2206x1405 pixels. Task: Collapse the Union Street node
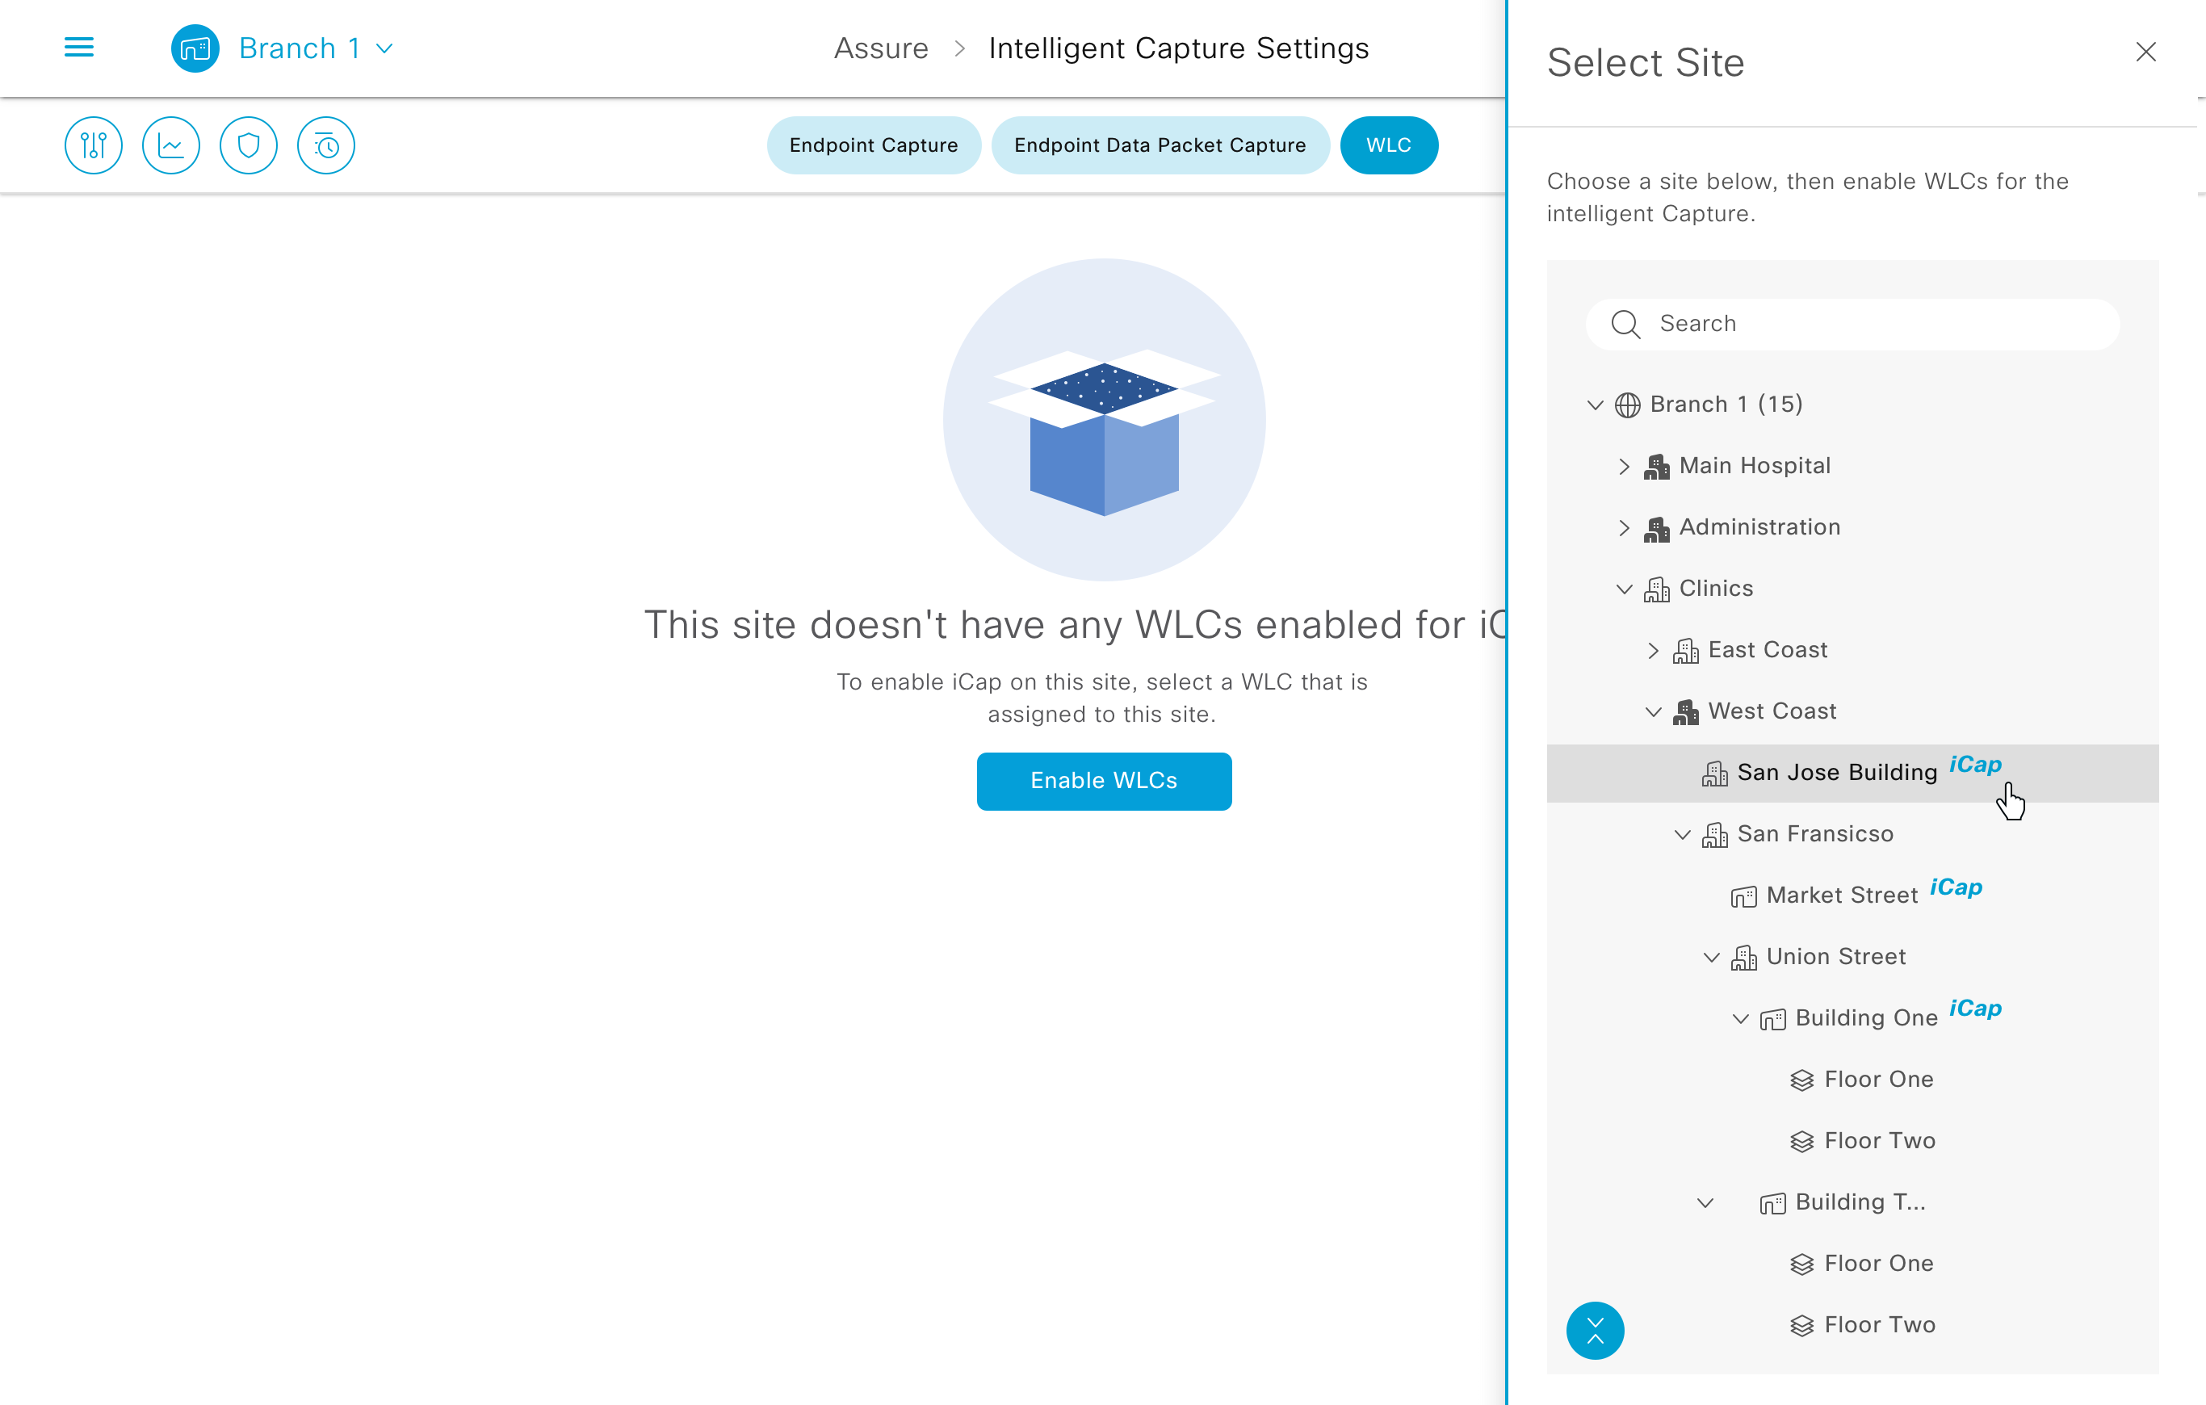pos(1711,957)
